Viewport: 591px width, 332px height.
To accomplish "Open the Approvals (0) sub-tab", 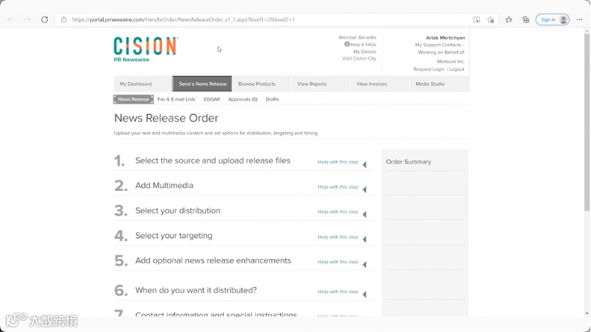I will (x=243, y=99).
